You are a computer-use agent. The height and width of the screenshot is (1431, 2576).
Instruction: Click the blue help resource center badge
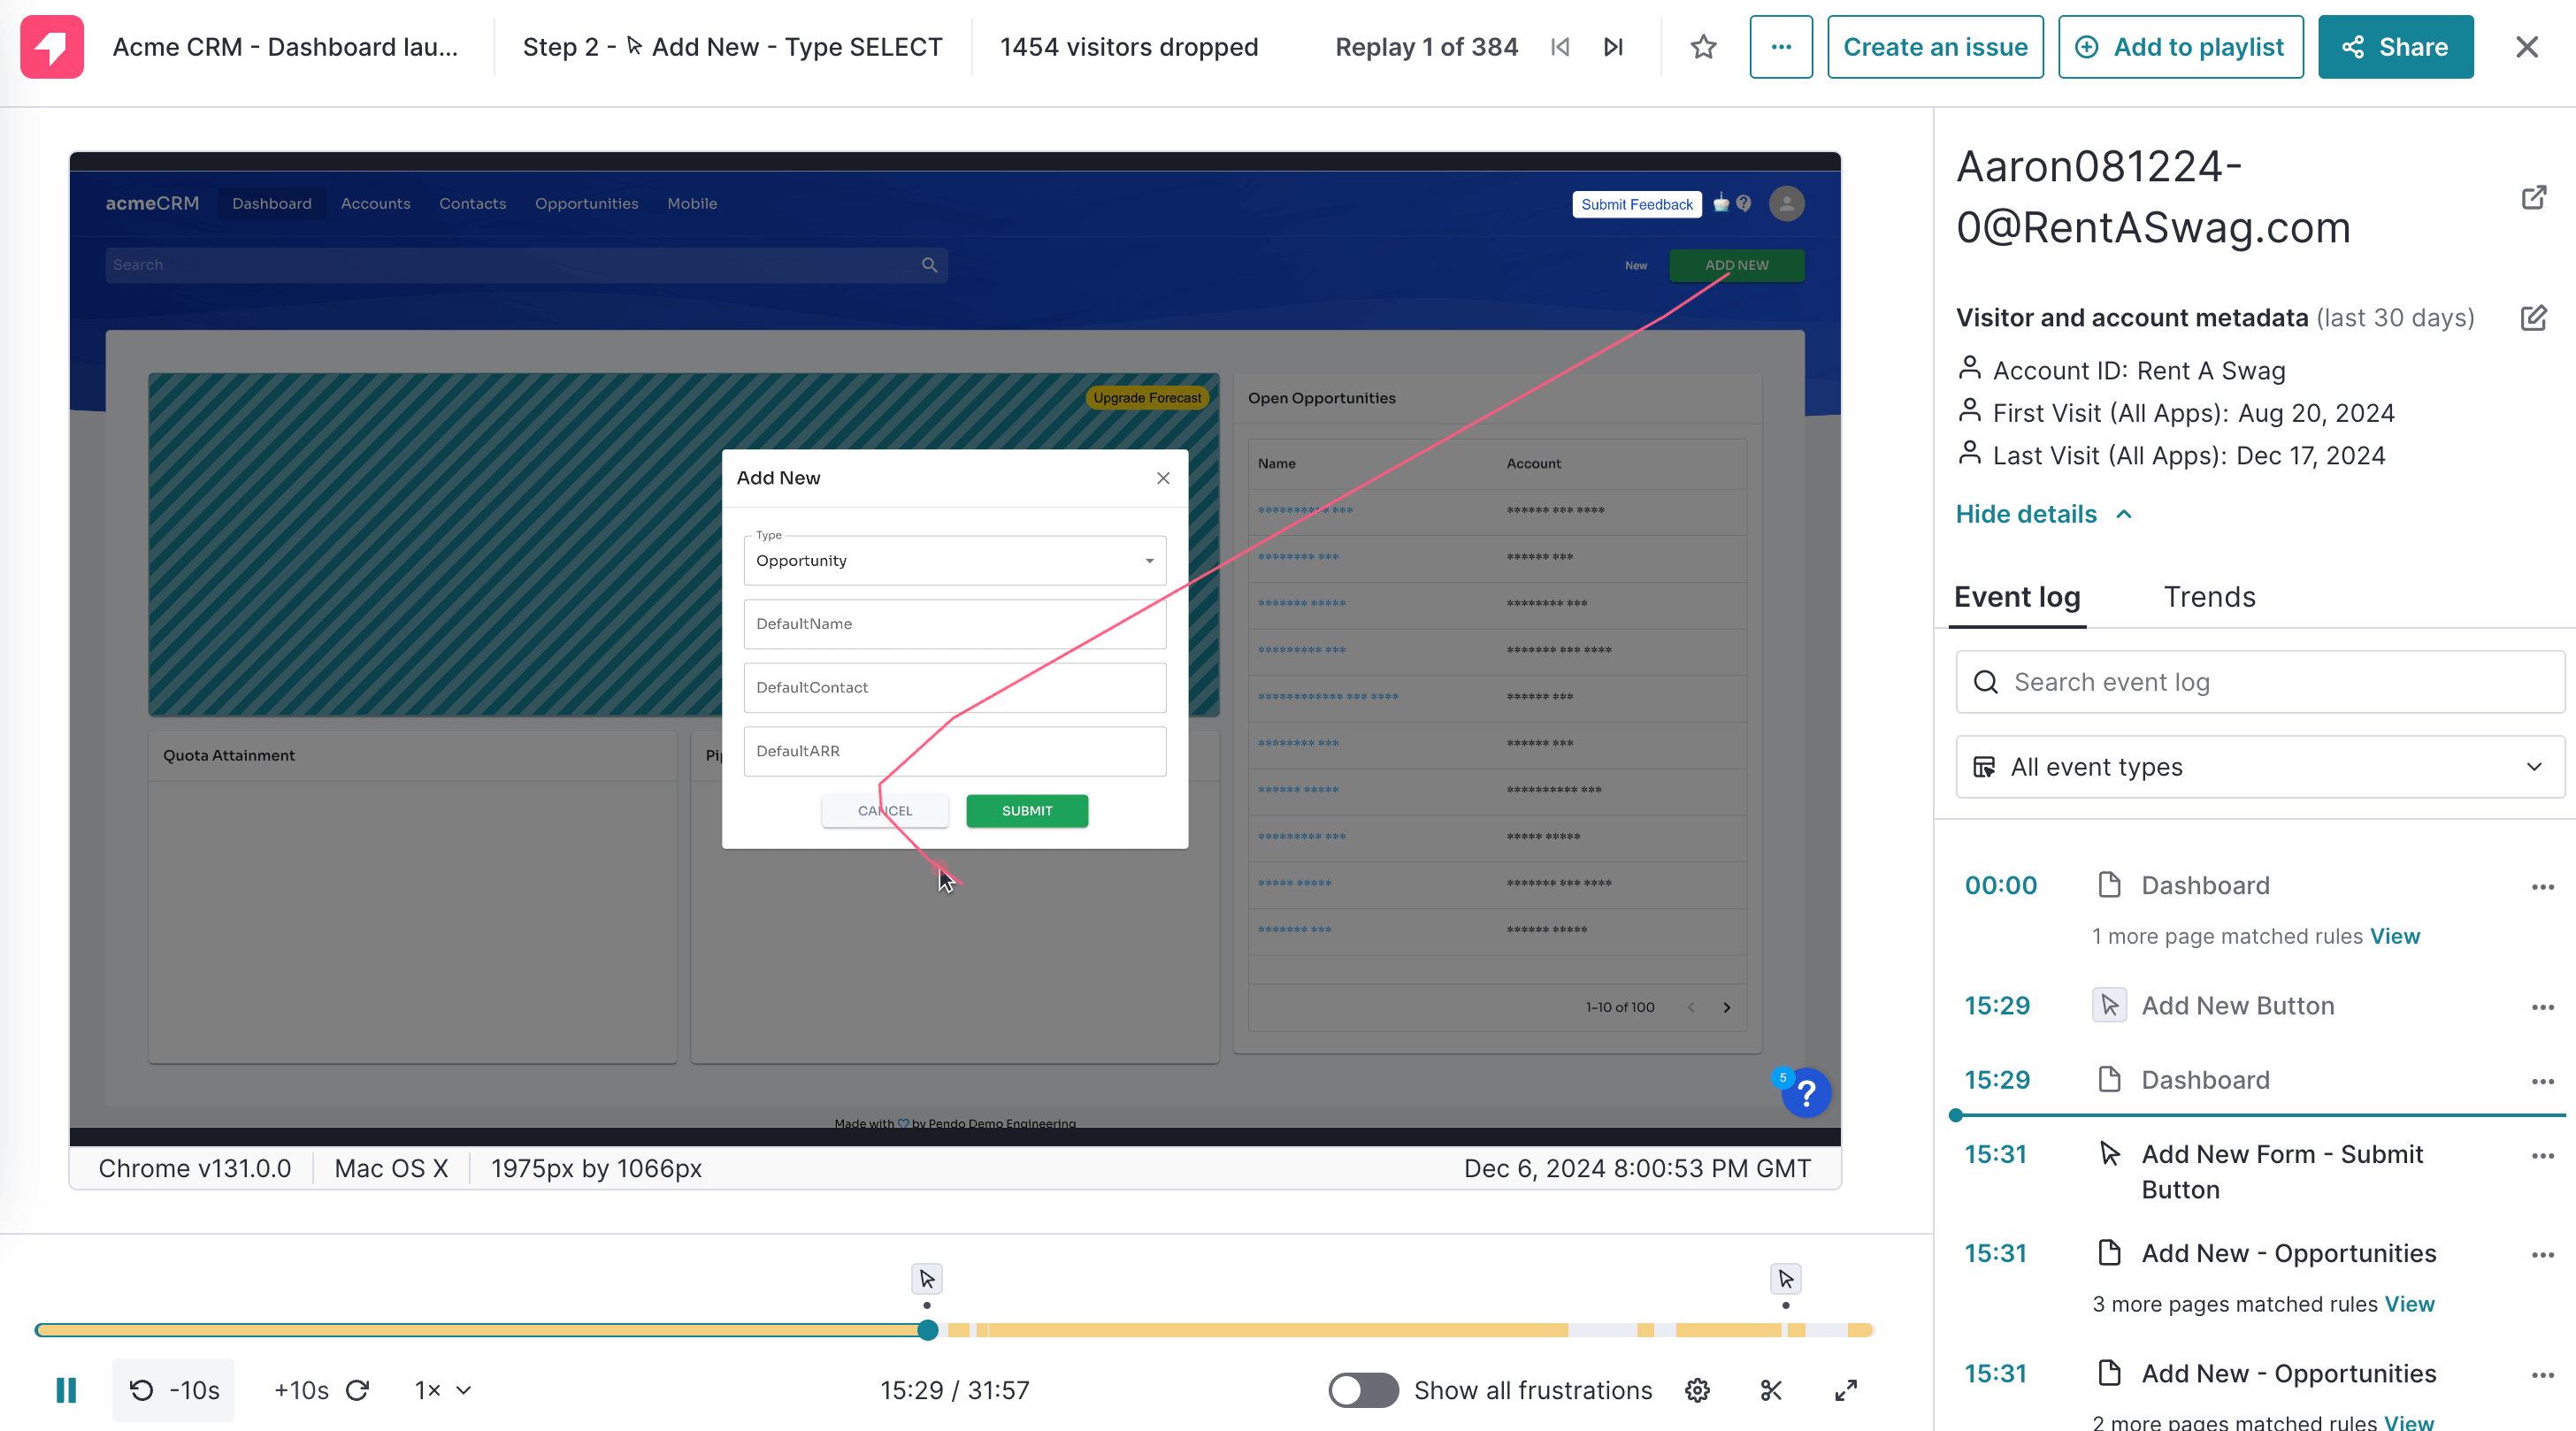1806,1093
